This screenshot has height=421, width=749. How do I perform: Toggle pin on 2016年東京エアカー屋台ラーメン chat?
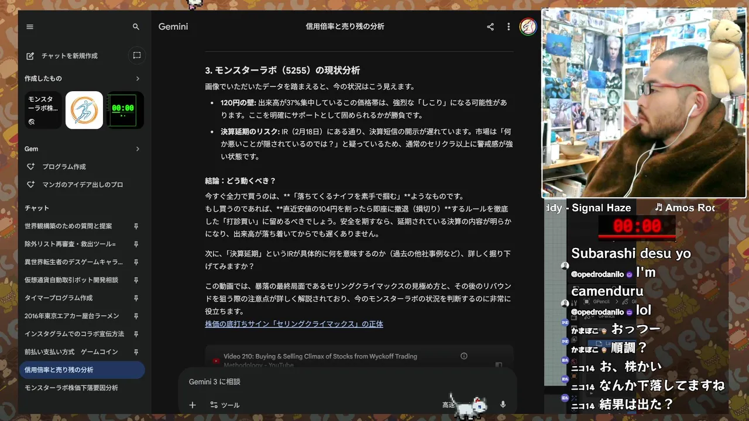click(x=136, y=316)
